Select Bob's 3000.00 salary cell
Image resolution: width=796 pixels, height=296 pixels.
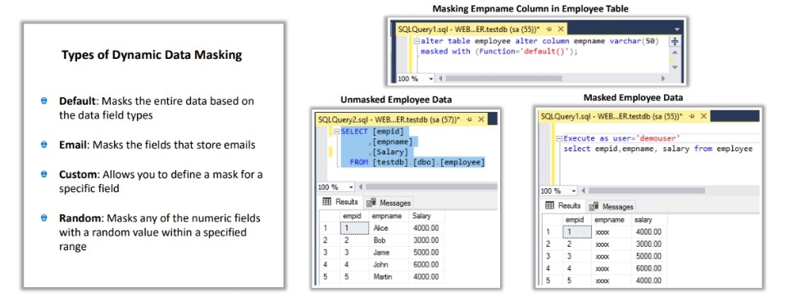click(426, 240)
